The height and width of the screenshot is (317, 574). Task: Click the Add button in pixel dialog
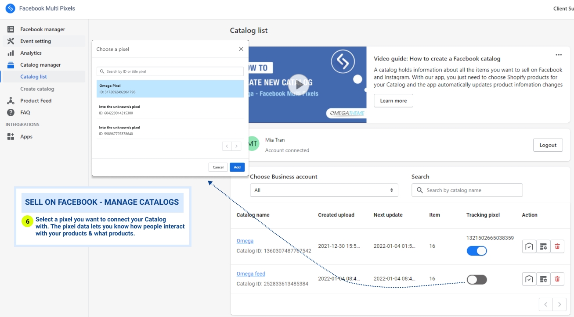[x=237, y=167]
